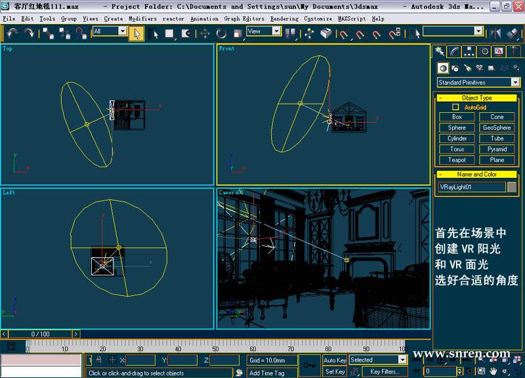Click the time slider next-frame arrow
Screen dimensions: 525x378
point(76,334)
